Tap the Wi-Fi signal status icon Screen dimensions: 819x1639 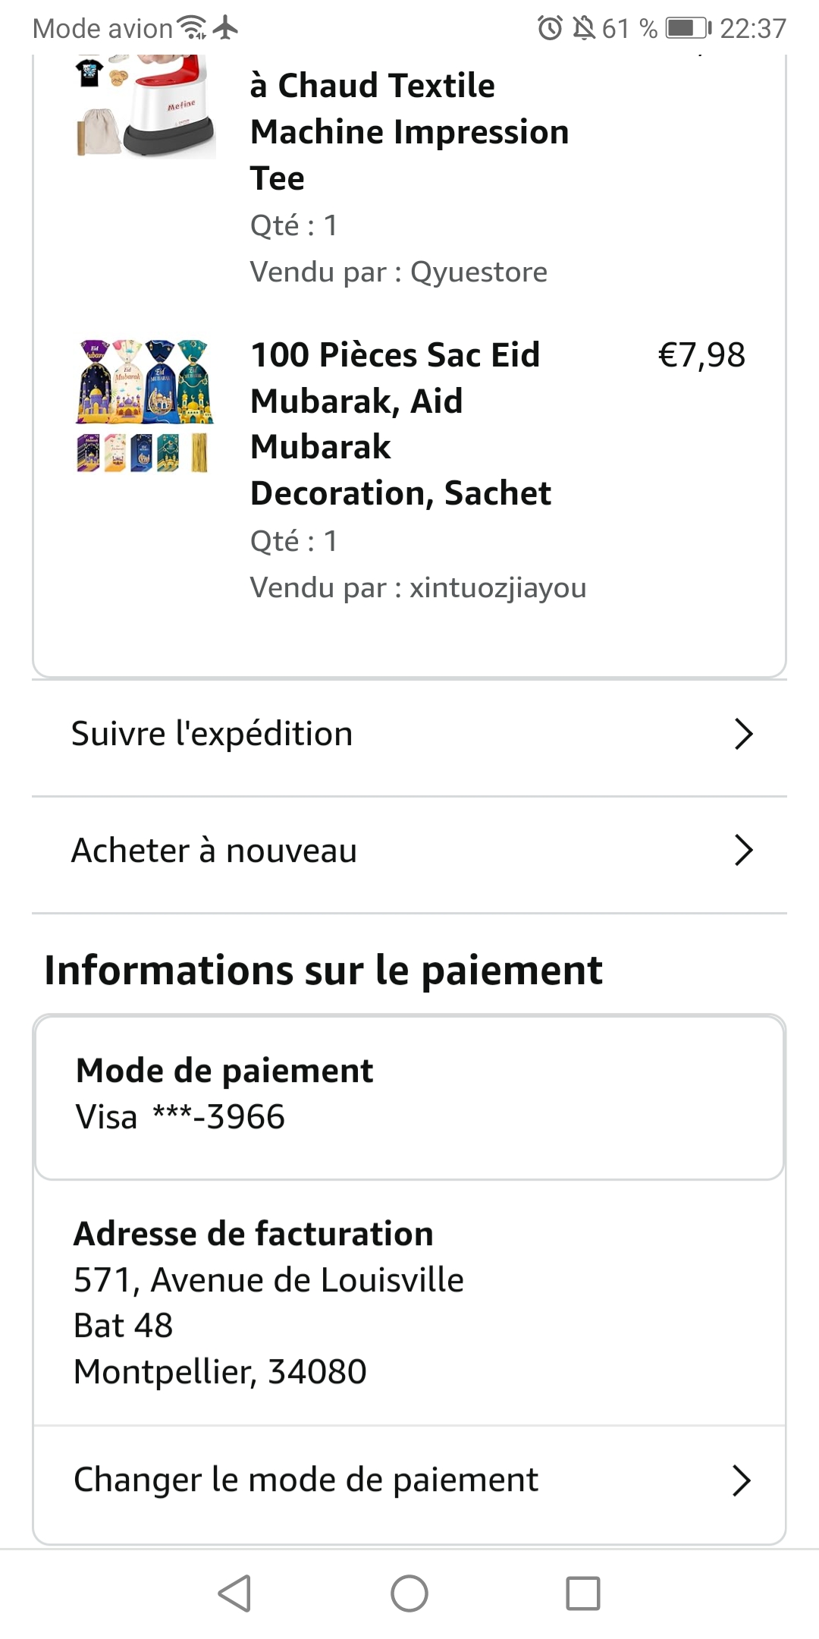pos(192,28)
